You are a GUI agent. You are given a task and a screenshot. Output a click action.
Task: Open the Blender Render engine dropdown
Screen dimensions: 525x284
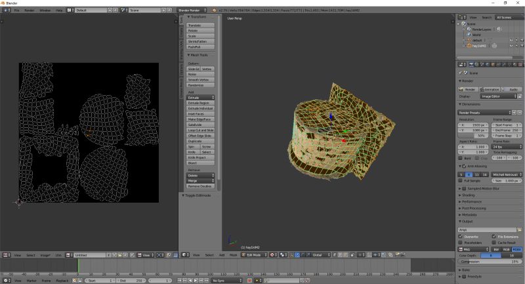[192, 10]
